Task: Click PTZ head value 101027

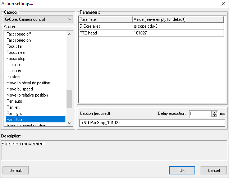Action: 179,33
